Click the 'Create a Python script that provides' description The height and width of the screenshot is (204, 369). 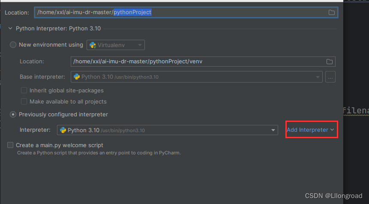click(x=99, y=153)
